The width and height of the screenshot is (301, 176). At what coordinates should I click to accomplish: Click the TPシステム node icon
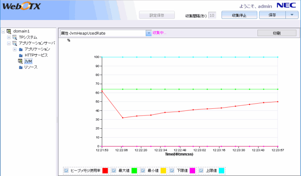pos(15,37)
